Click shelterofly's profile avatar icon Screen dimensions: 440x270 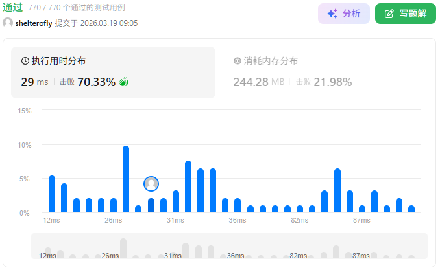(x=8, y=23)
